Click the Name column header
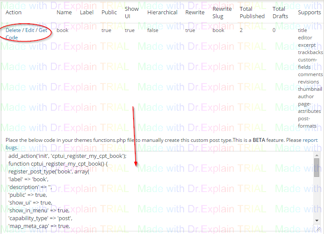324x234 pixels. [64, 12]
